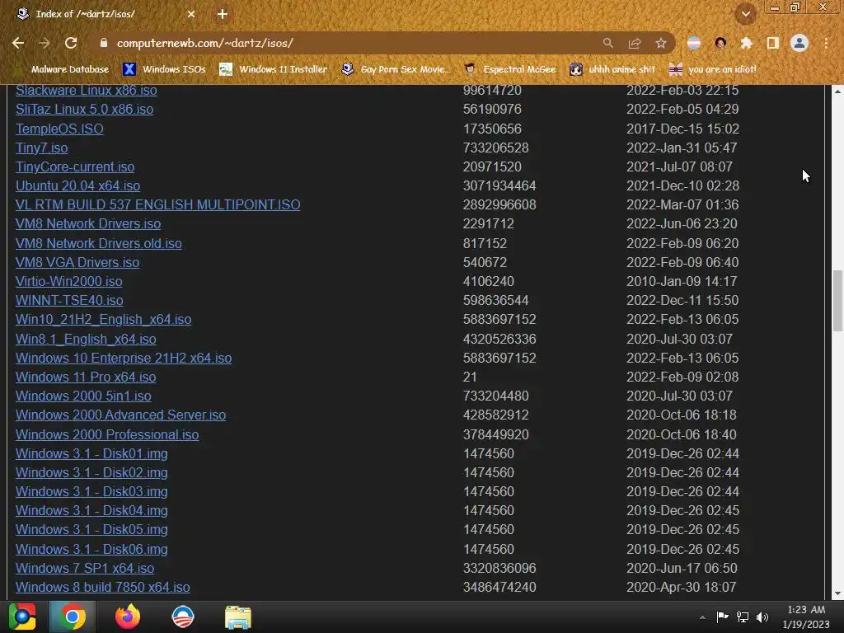This screenshot has width=844, height=633.
Task: Download Win8.1_English_x64.iso
Action: pos(86,339)
